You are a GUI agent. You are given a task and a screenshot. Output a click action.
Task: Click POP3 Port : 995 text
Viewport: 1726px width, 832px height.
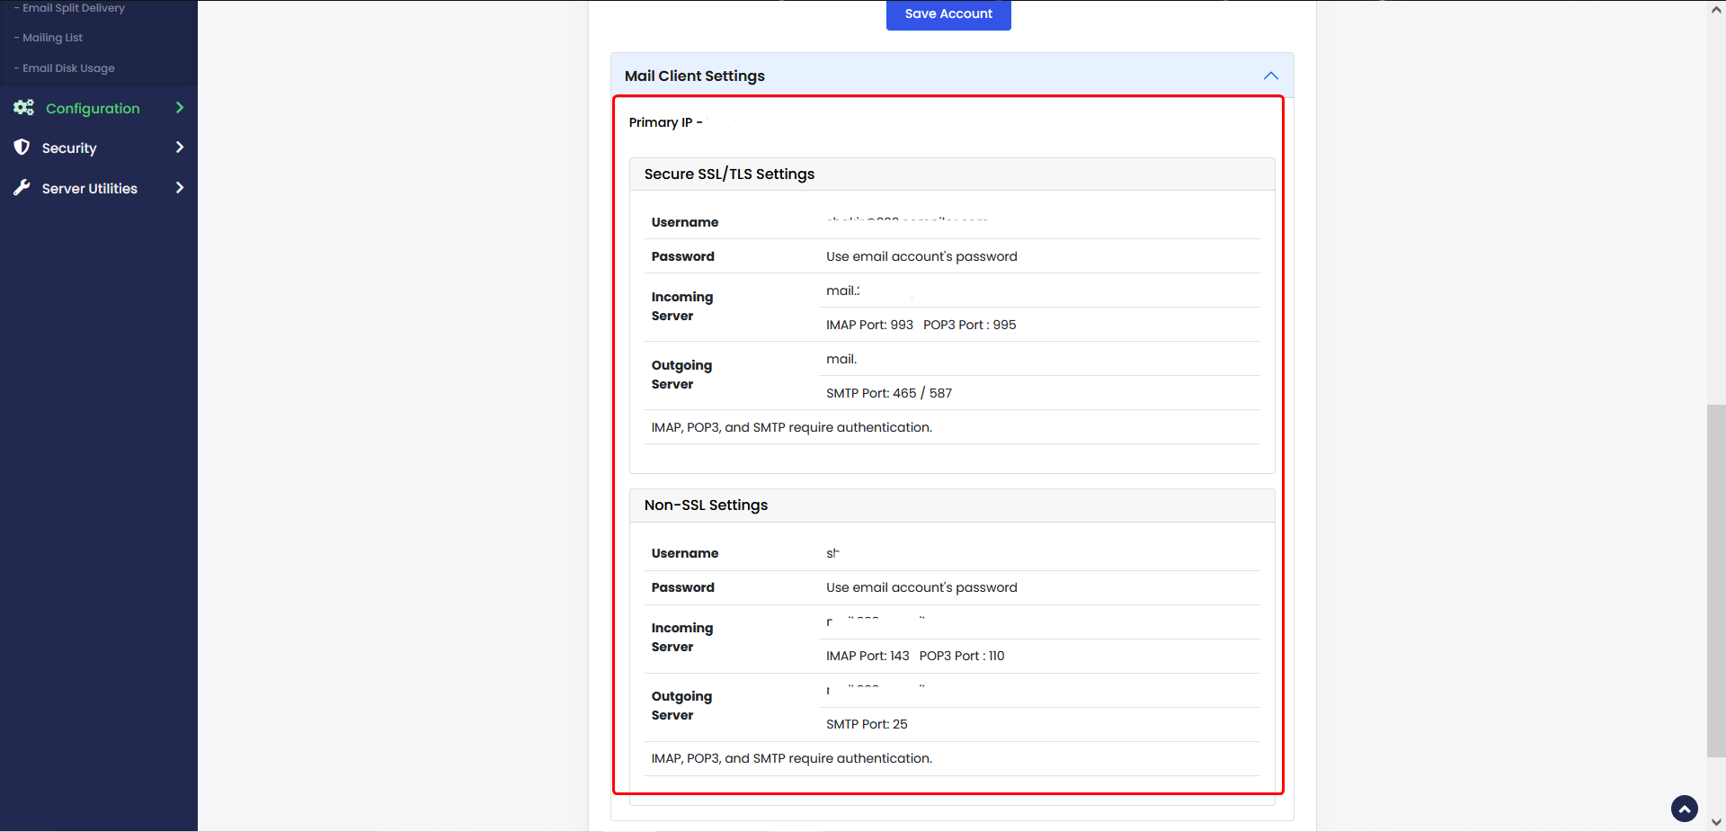(x=969, y=325)
